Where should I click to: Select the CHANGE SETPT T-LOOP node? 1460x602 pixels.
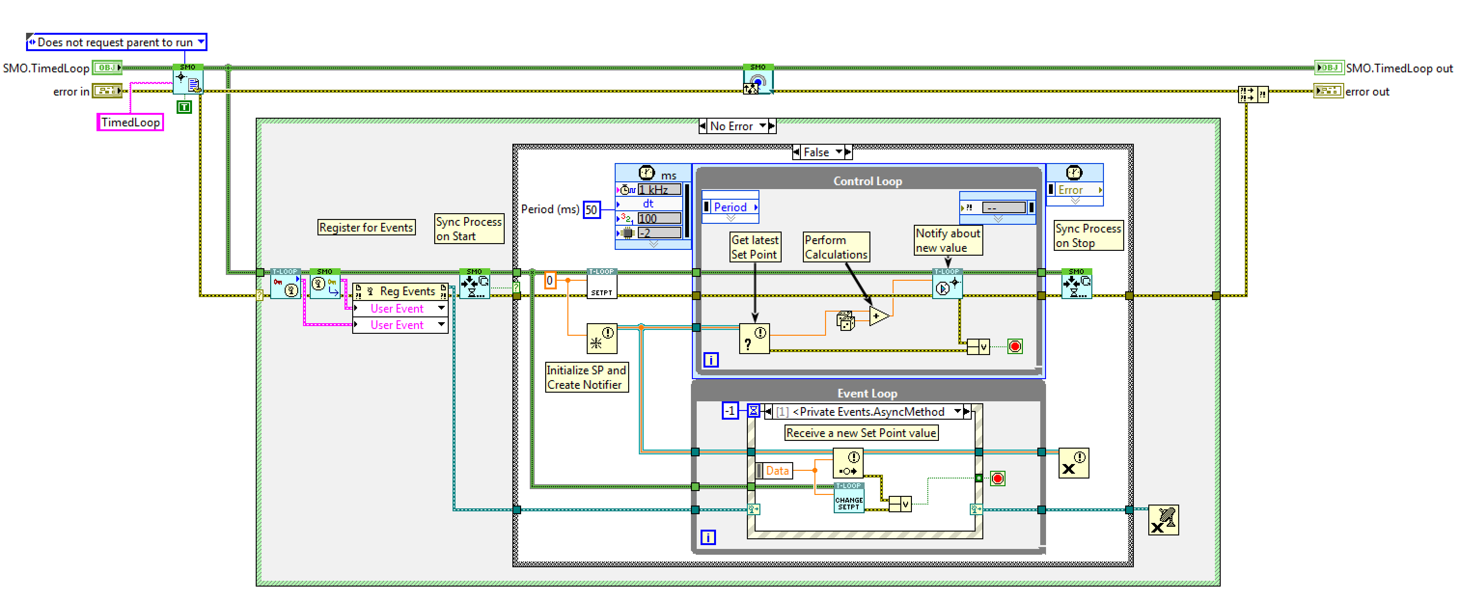(x=849, y=498)
